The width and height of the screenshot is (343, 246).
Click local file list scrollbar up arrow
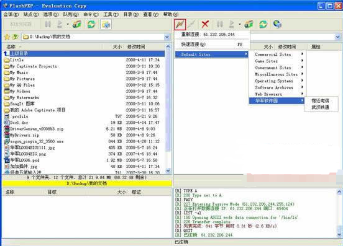(x=168, y=46)
